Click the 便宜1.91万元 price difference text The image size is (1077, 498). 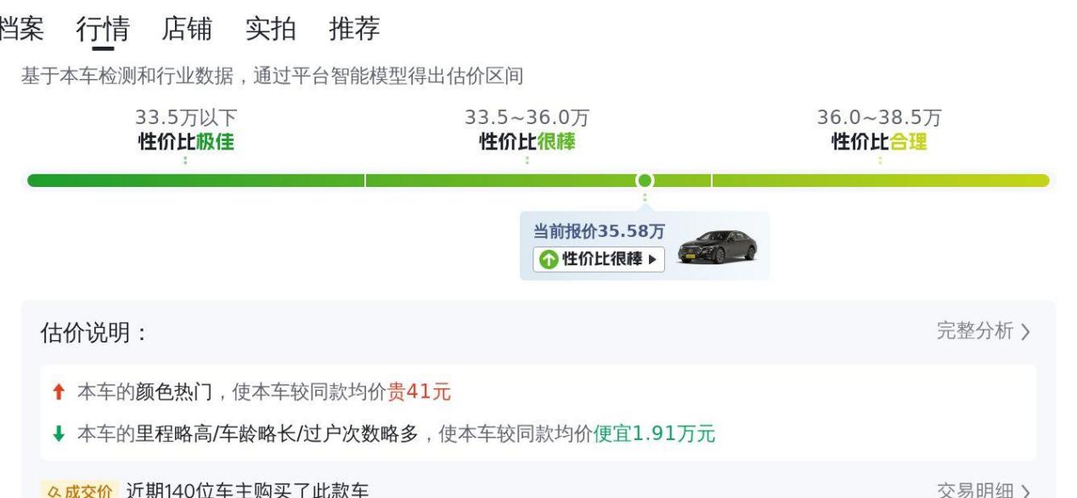[654, 434]
